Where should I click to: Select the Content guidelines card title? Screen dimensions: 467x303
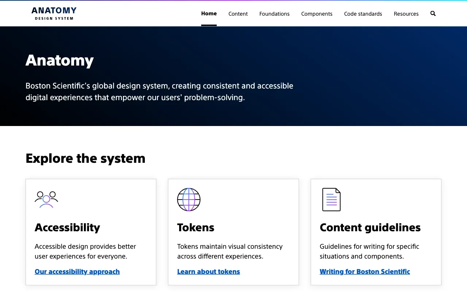(370, 228)
